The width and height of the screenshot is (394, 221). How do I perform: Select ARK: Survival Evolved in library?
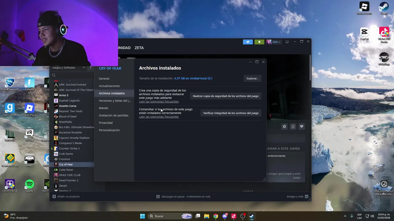pos(72,85)
